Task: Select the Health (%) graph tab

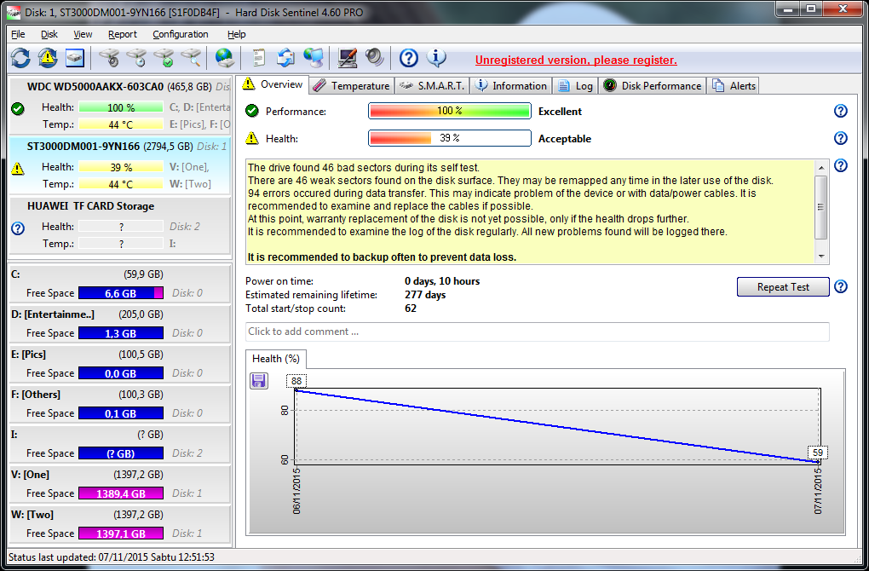Action: point(275,359)
